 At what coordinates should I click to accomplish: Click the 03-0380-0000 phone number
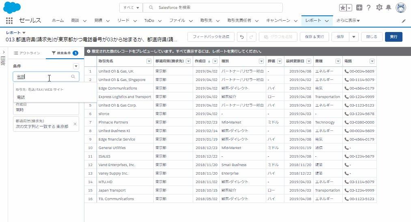(362, 122)
